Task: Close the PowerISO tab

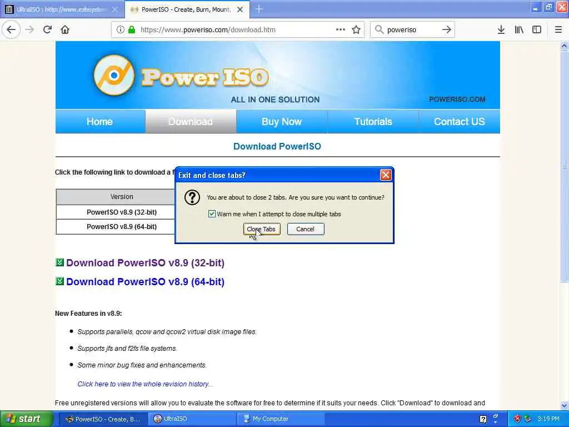Action: tap(240, 10)
